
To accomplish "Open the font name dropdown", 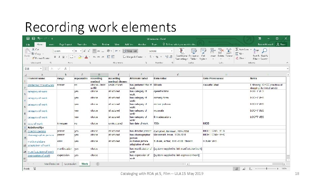I will [73, 51].
